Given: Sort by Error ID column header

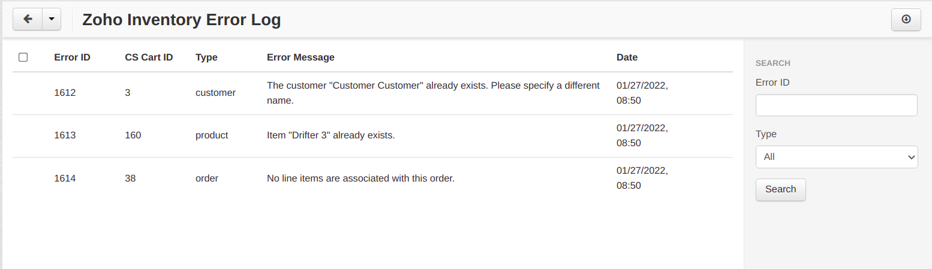Looking at the screenshot, I should coord(72,58).
